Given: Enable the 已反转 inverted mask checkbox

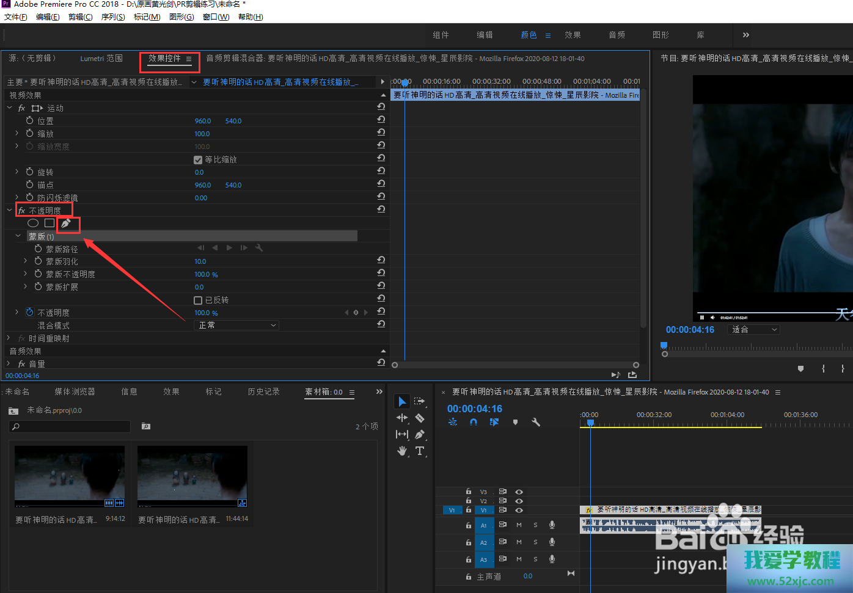Looking at the screenshot, I should [x=198, y=300].
